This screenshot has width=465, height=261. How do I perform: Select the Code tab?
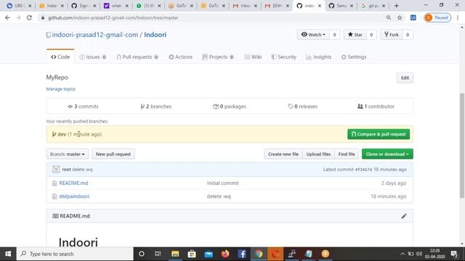[x=60, y=57]
